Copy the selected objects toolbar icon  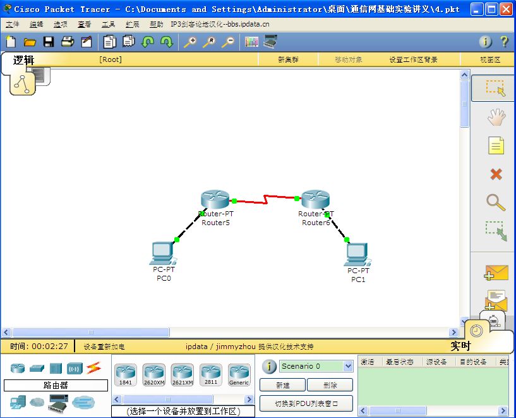tap(110, 42)
